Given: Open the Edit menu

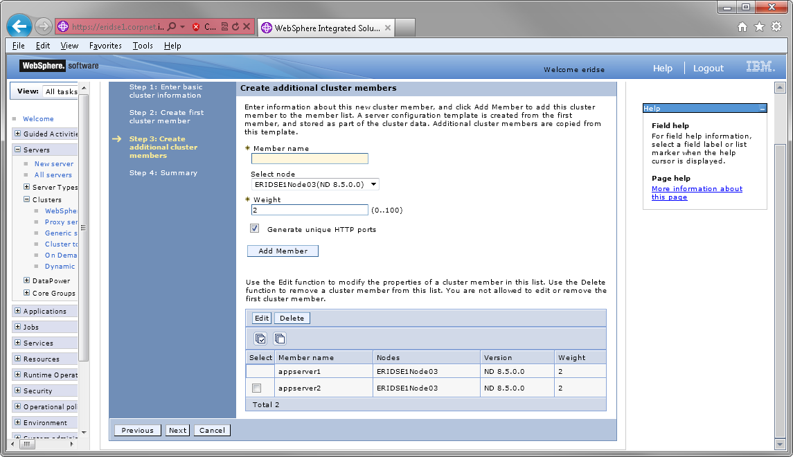Looking at the screenshot, I should coord(43,46).
